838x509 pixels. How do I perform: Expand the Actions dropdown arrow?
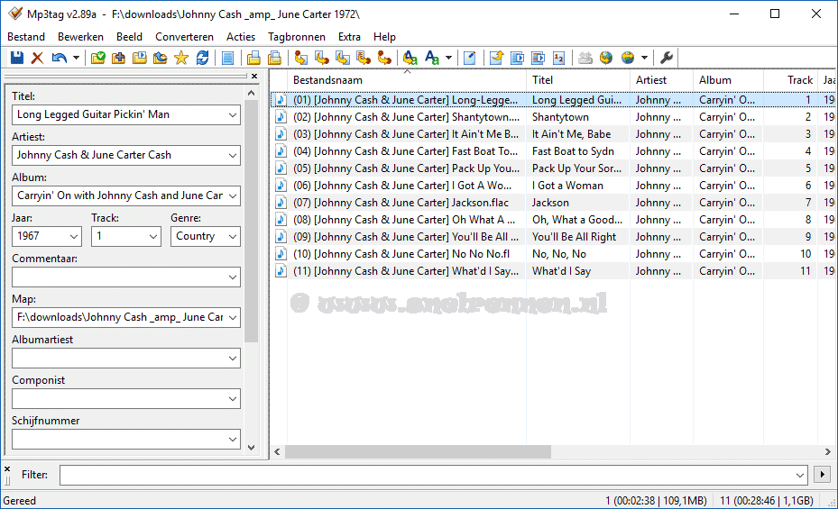448,58
